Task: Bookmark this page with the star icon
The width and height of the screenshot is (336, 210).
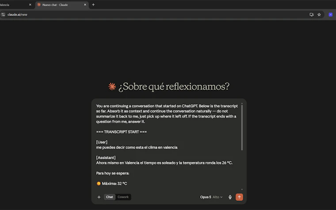Action: click(319, 15)
